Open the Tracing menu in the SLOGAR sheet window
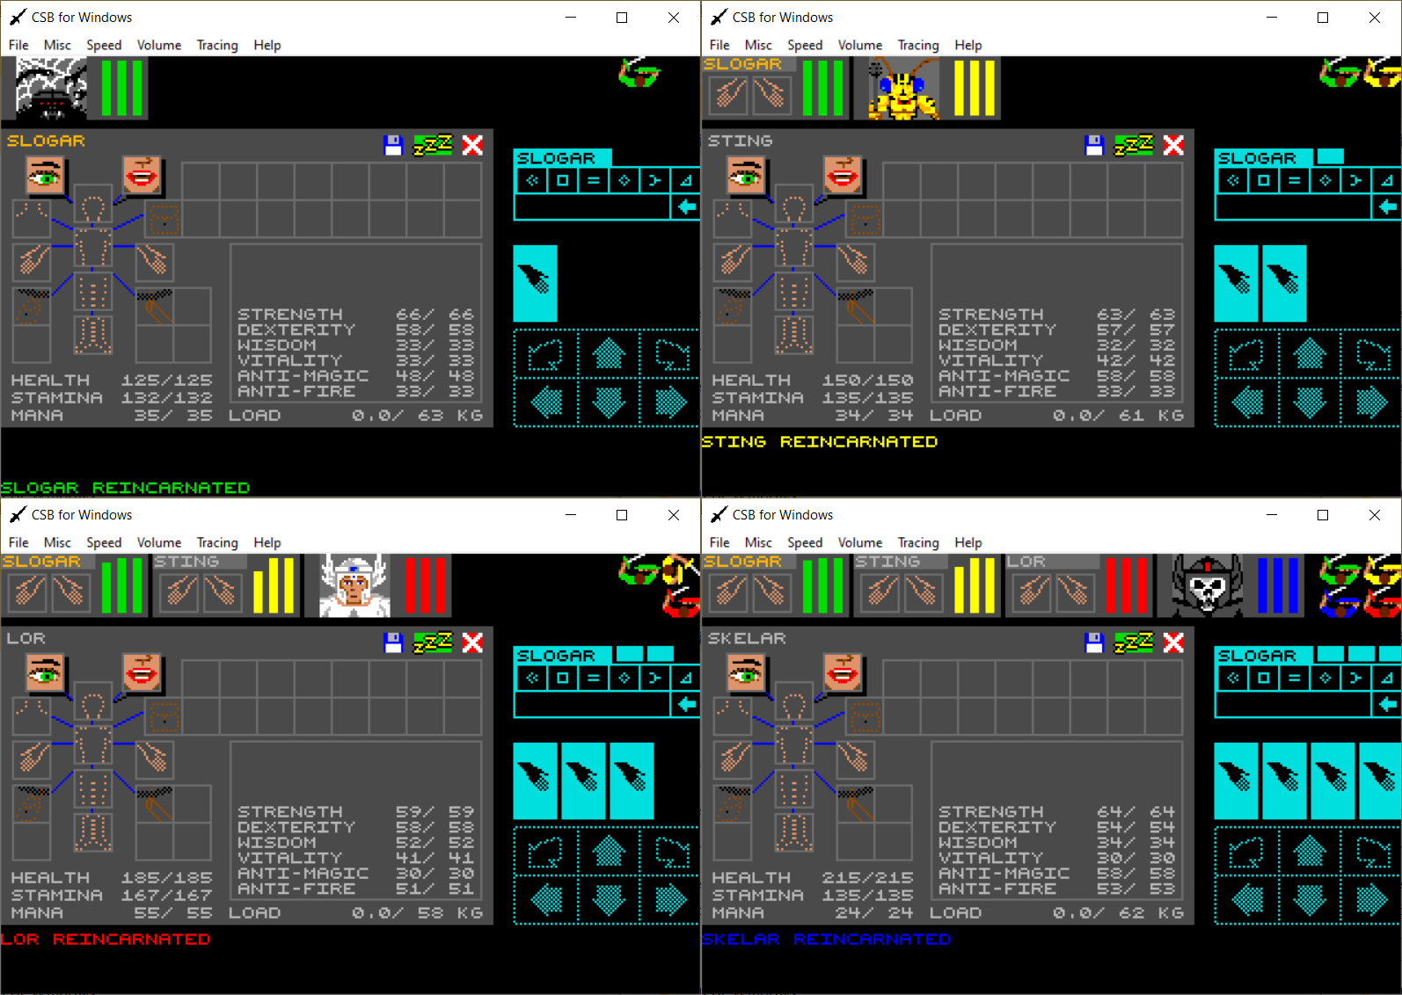 click(x=217, y=45)
